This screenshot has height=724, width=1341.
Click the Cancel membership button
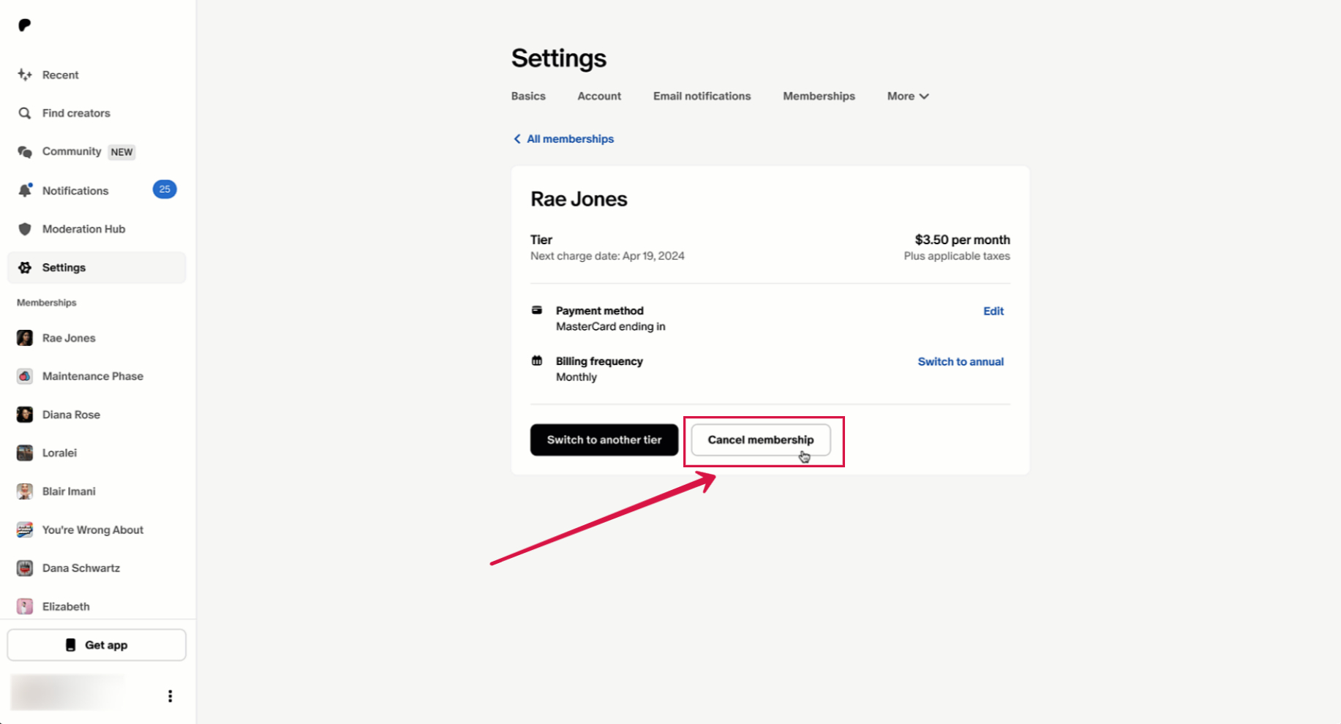[x=760, y=440]
